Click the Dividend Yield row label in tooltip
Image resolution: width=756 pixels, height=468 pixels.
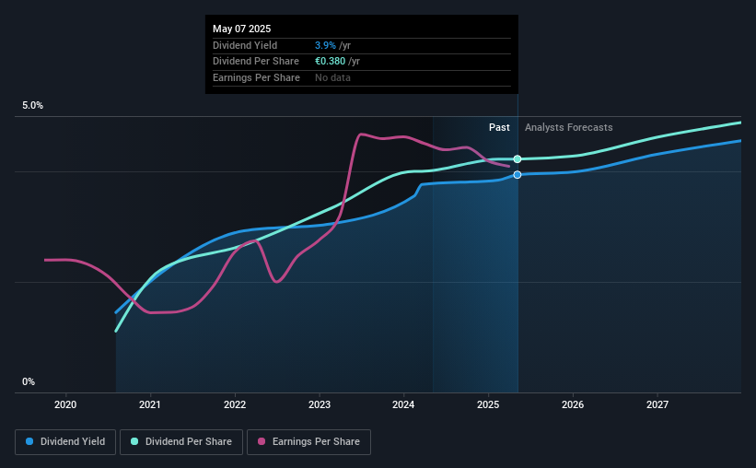[x=245, y=45]
